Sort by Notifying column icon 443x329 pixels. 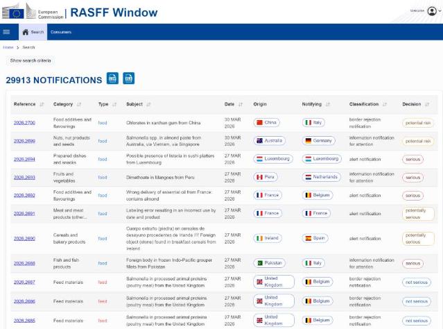(328, 105)
